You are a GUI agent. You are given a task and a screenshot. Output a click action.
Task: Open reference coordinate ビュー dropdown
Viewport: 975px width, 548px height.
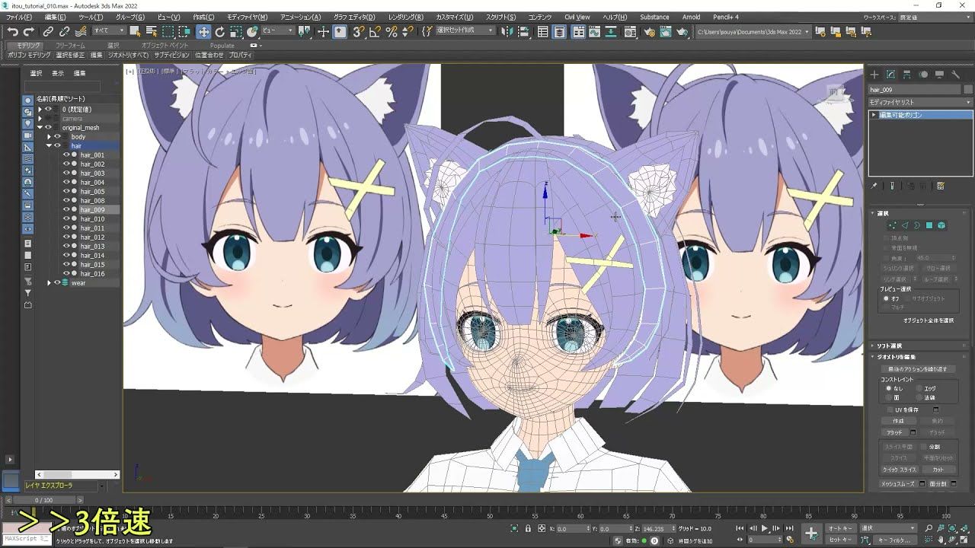(x=277, y=31)
